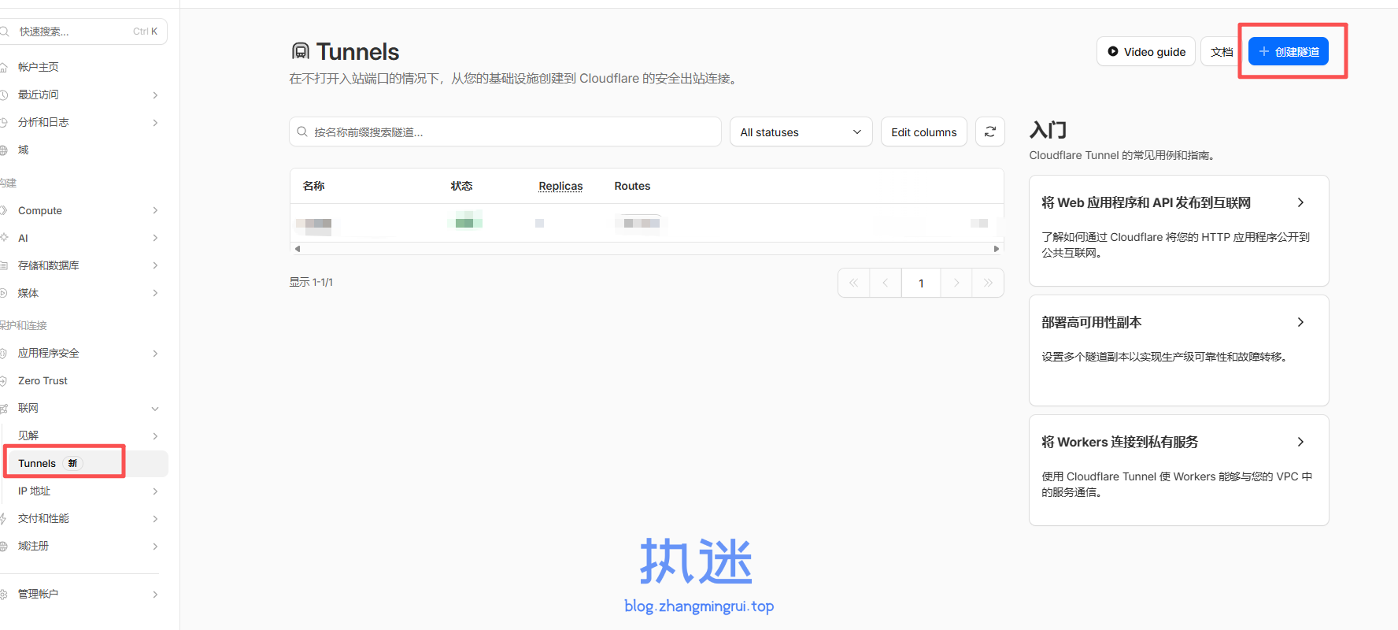Open 帐户主页 in the sidebar
The image size is (1398, 630).
click(38, 67)
